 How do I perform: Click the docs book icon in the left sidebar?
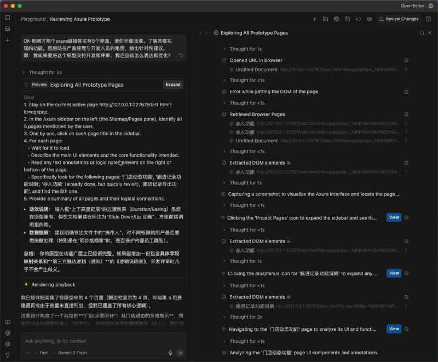pos(8,322)
